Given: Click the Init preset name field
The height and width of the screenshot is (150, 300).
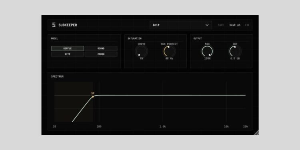Looking at the screenshot, I should (x=181, y=25).
